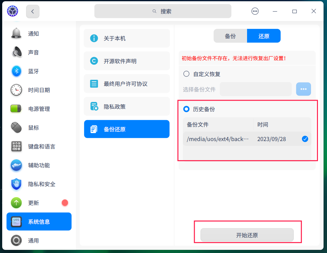Click the privacy icon beside 隐私政策
The height and width of the screenshot is (253, 327).
click(94, 106)
